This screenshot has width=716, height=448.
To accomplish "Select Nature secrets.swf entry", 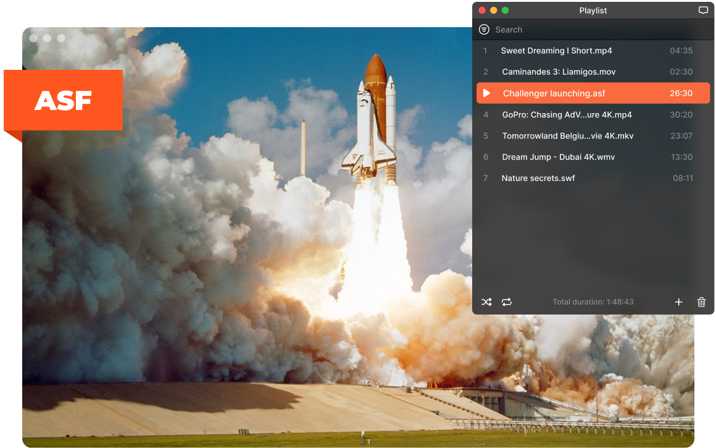I will tap(538, 179).
